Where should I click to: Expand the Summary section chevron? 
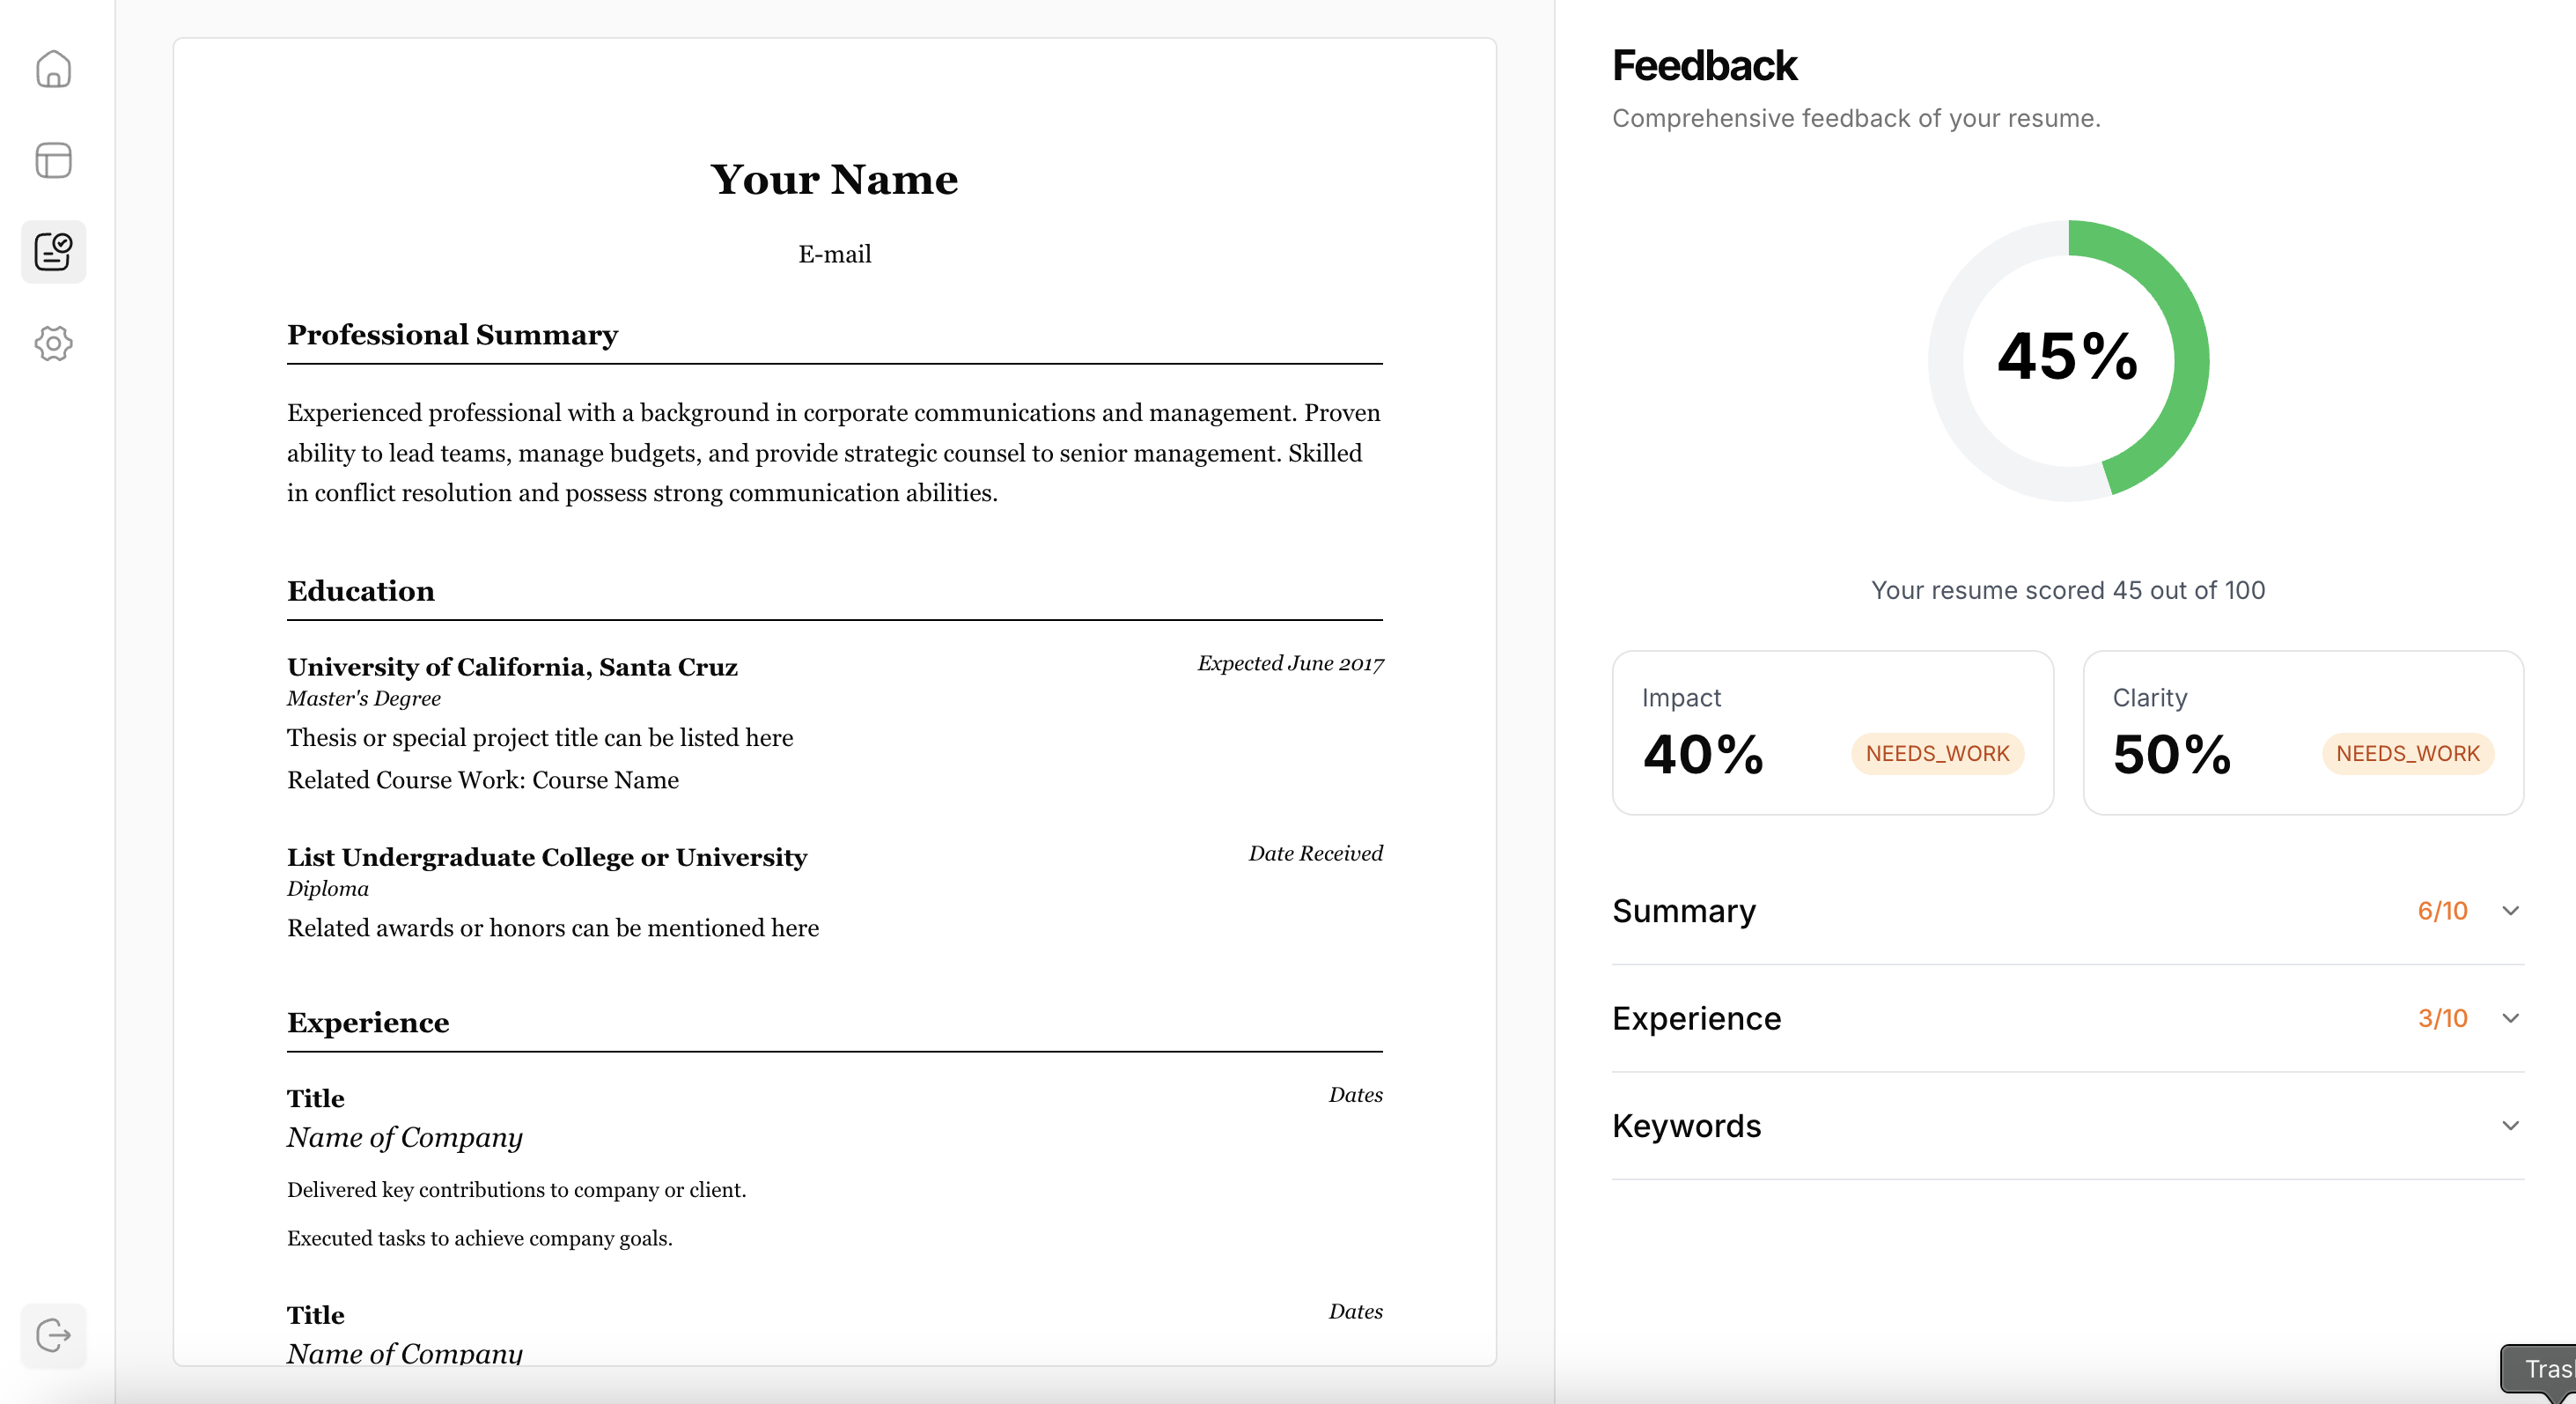point(2510,911)
